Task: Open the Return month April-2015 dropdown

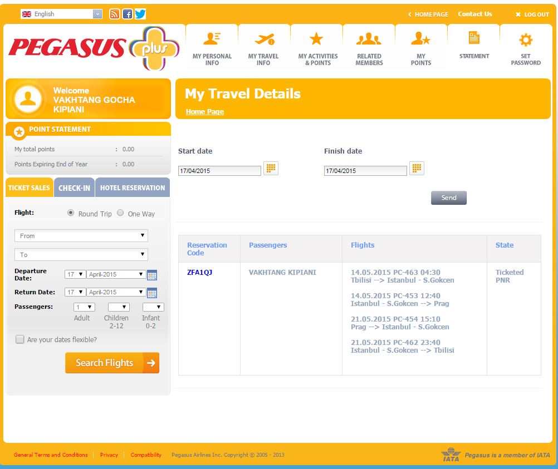Action: [x=116, y=292]
